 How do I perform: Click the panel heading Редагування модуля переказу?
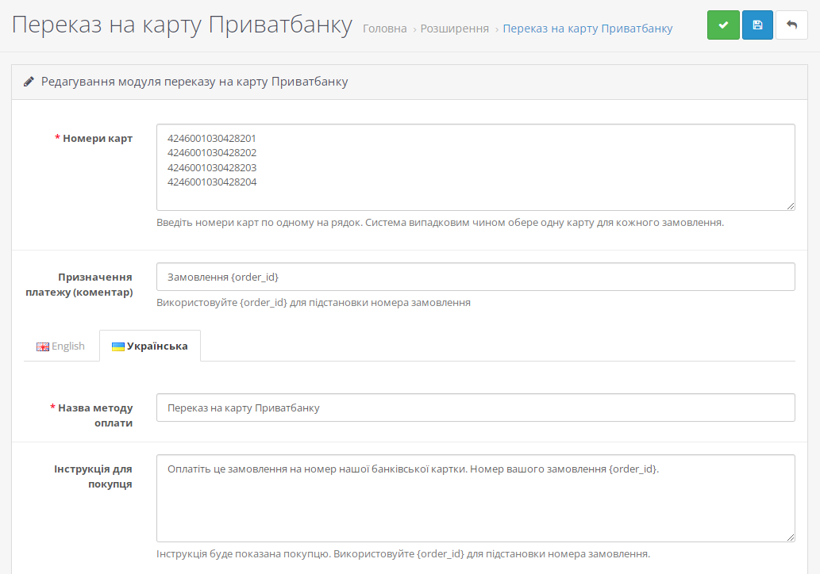[x=194, y=82]
